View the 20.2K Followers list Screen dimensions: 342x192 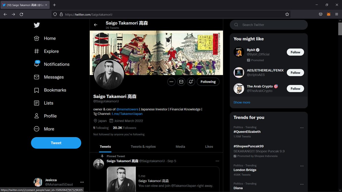pyautogui.click(x=125, y=128)
